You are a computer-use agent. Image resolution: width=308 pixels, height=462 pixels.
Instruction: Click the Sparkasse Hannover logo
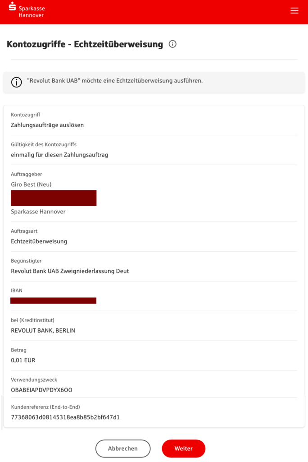coord(27,10)
